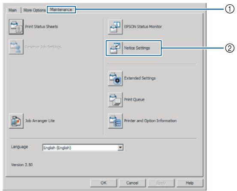Click the Cancel button

tap(132, 183)
